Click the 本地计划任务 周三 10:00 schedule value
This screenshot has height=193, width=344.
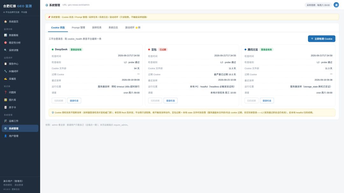tap(223, 93)
